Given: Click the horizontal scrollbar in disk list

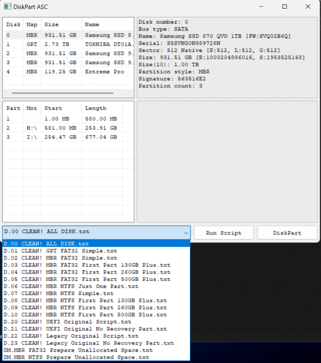Looking at the screenshot, I should point(63,93).
